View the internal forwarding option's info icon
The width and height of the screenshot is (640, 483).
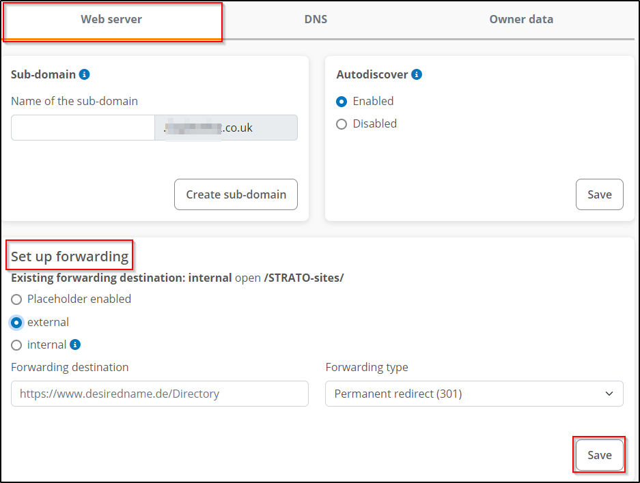point(74,345)
